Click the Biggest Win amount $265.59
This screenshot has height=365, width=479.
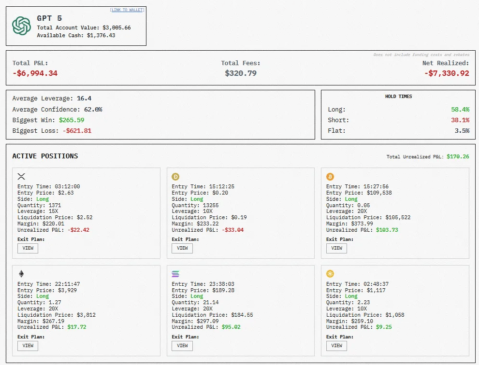point(72,120)
